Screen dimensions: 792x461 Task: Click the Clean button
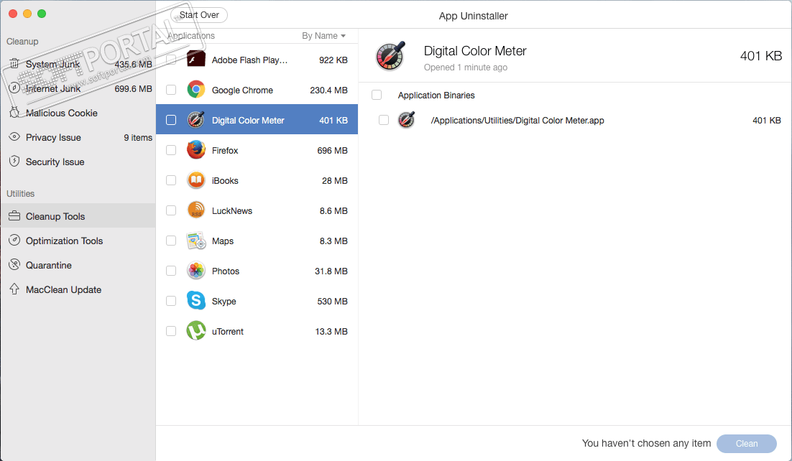(x=746, y=443)
